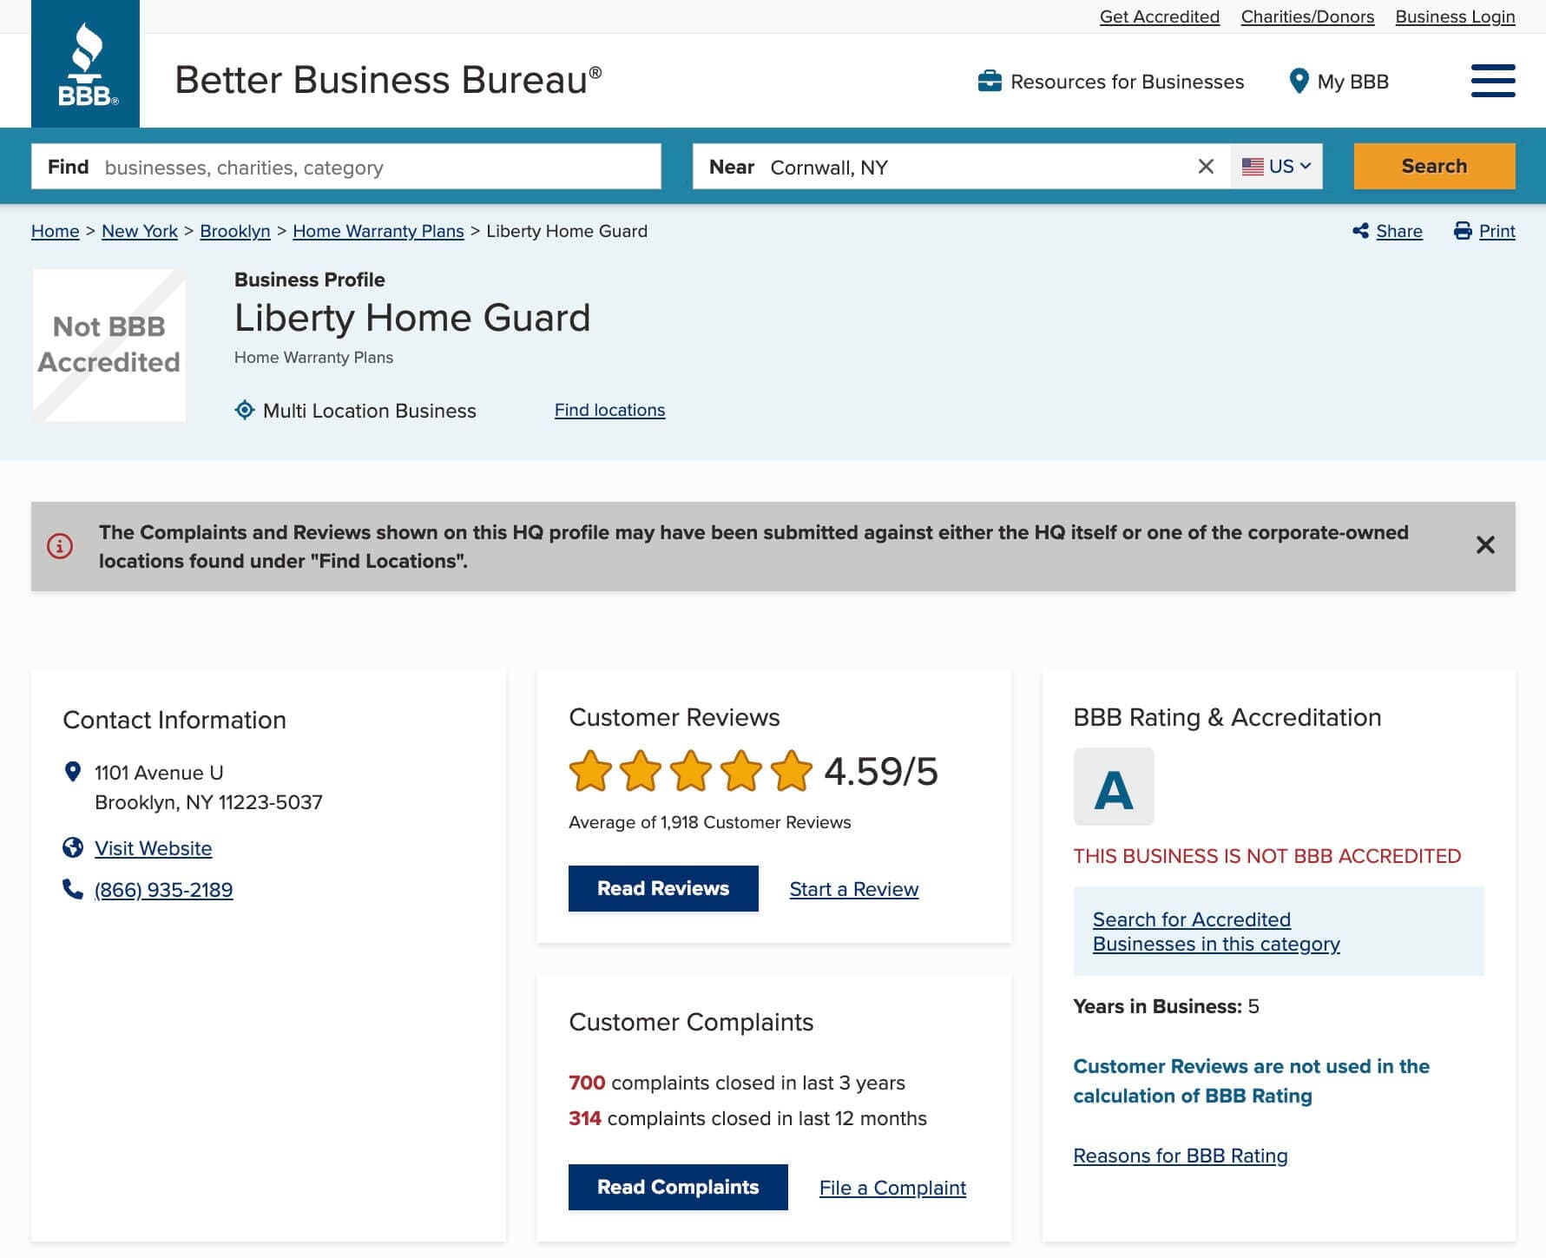Open Find locations link
The height and width of the screenshot is (1258, 1546).
point(610,410)
